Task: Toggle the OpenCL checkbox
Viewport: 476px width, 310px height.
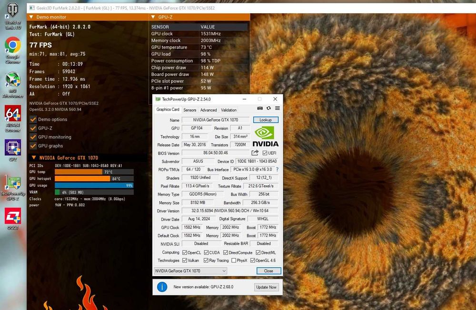Action: pyautogui.click(x=185, y=252)
